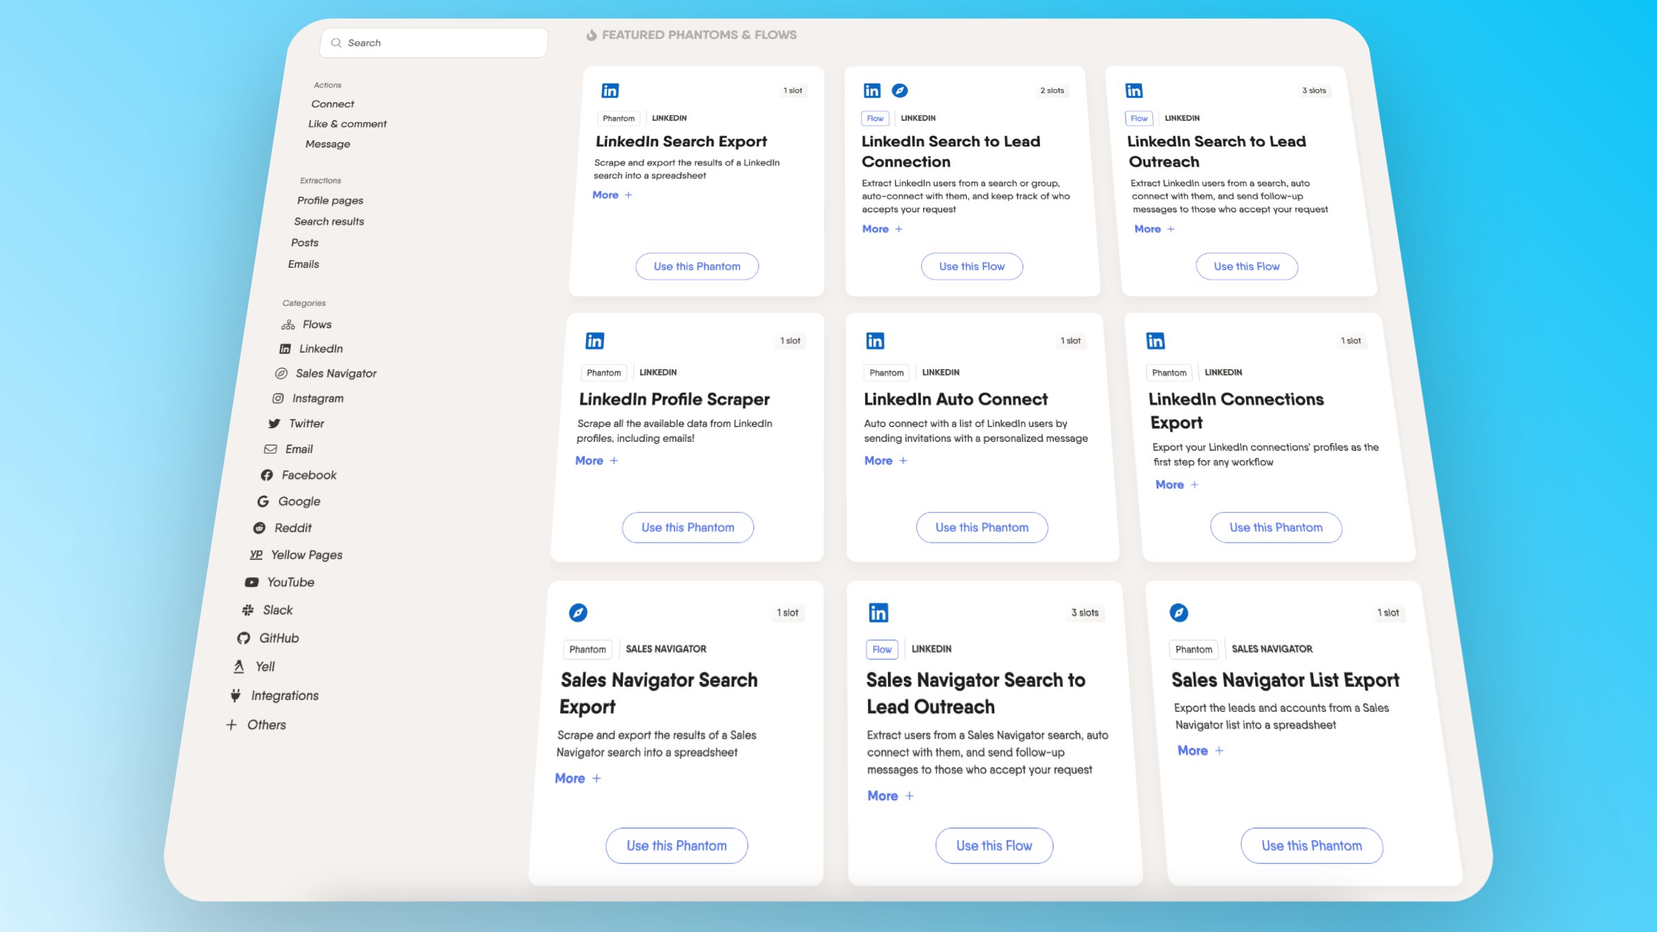
Task: Open the Flows category in the sidebar
Action: [316, 324]
